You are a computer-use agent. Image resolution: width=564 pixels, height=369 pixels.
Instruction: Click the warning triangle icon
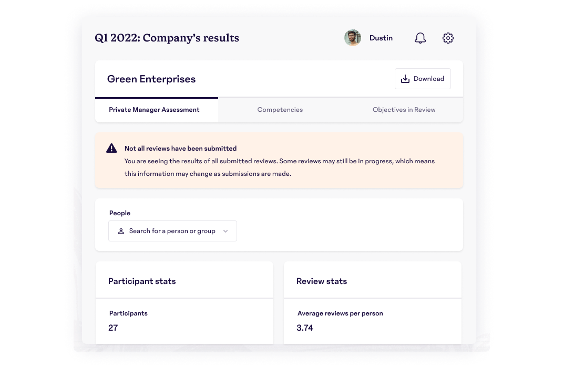(111, 149)
